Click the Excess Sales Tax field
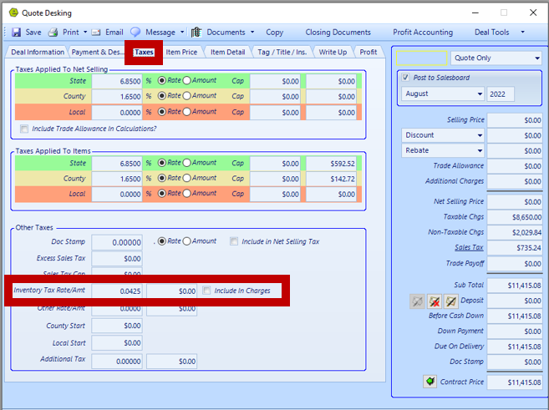This screenshot has width=549, height=410. pos(117,259)
